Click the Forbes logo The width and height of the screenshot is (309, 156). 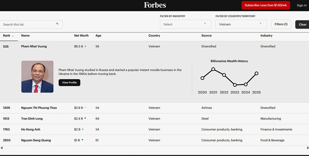(x=155, y=5)
